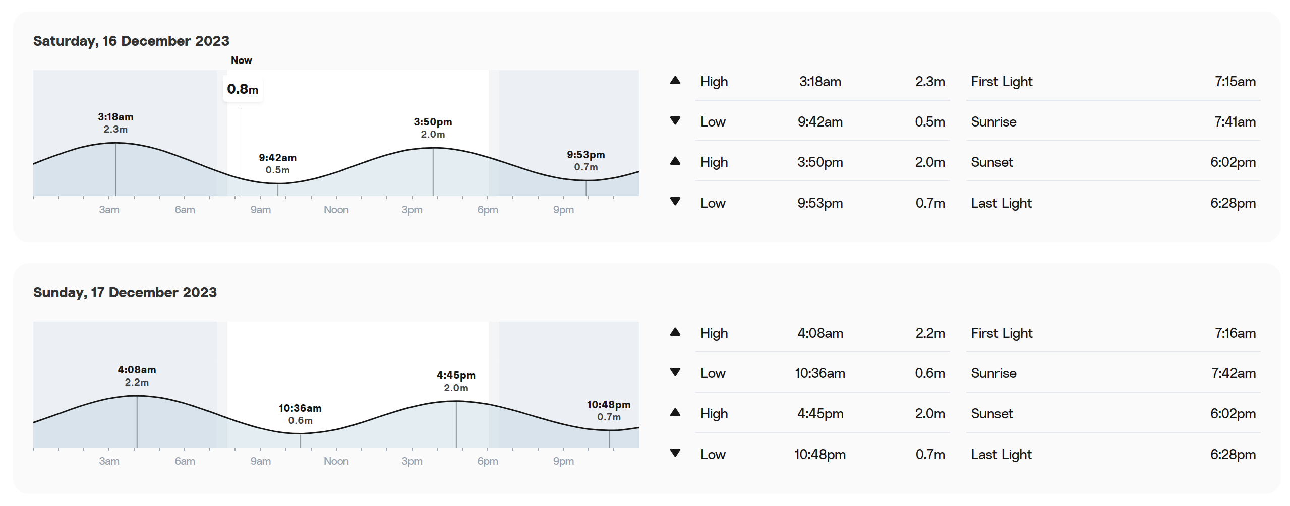Click the down arrow beside Saturday 9:53pm Low

pyautogui.click(x=675, y=202)
